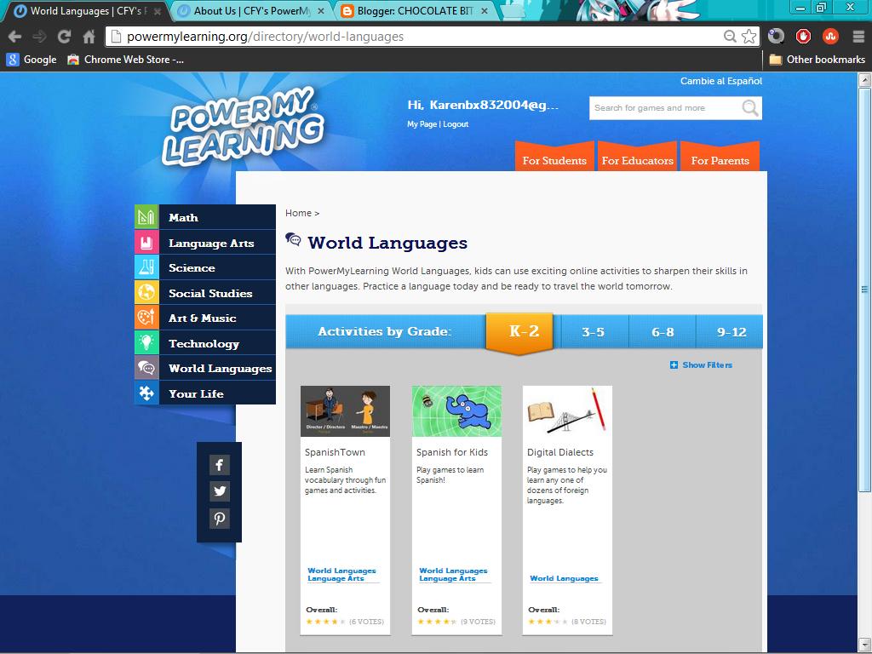Click the scrollbar up arrow

(864, 79)
